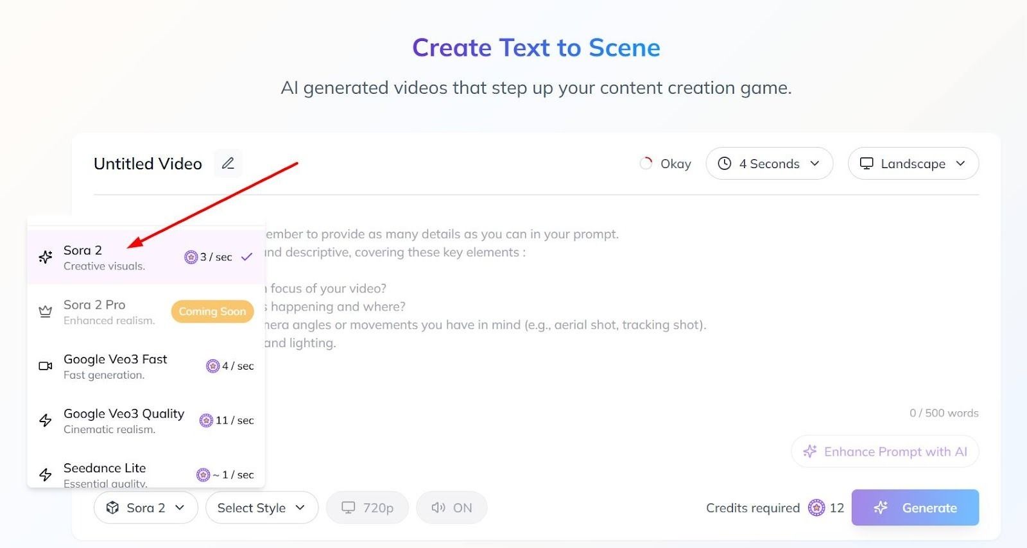Screen dimensions: 1027x548
Task: Click the 3 / sec price text
Action: (x=216, y=257)
